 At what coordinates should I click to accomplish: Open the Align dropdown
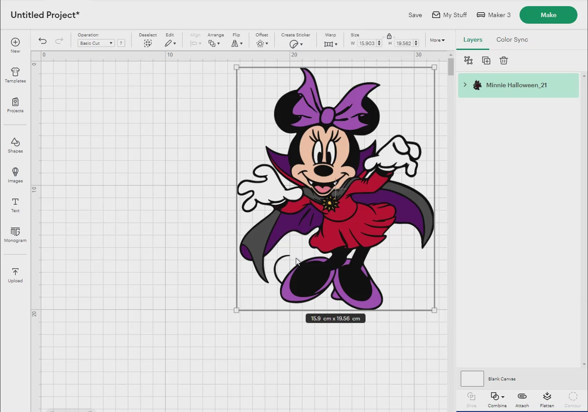point(196,43)
